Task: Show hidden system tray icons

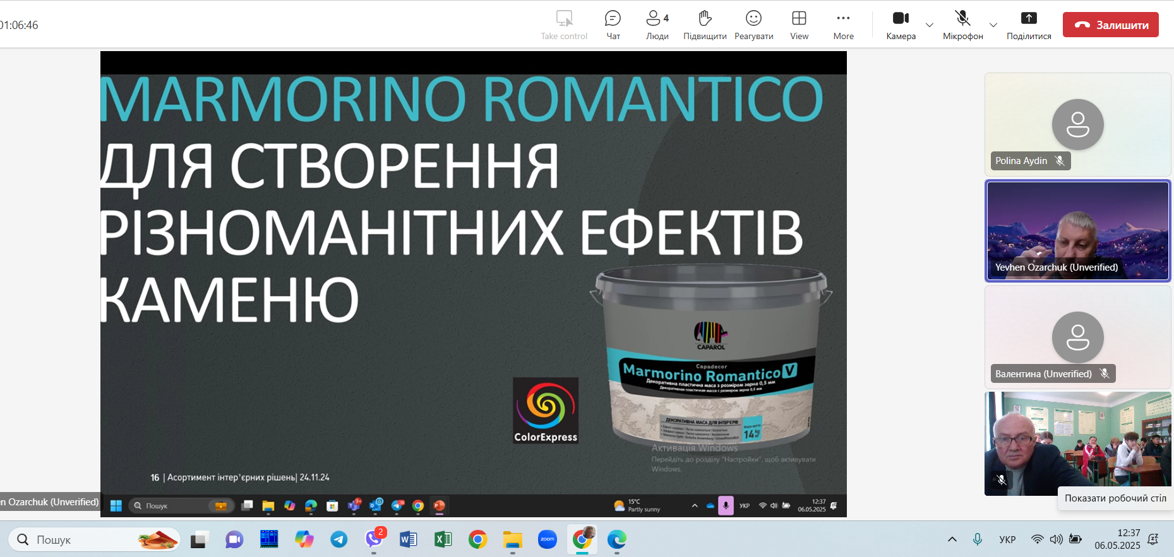Action: click(x=952, y=539)
